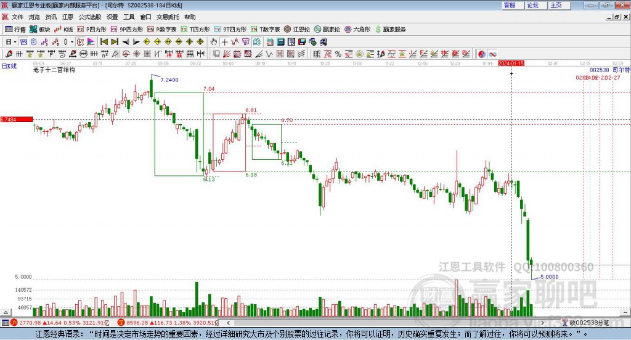This screenshot has height=340, width=631.
Task: Select the n² square lines tool
Action: [105, 54]
